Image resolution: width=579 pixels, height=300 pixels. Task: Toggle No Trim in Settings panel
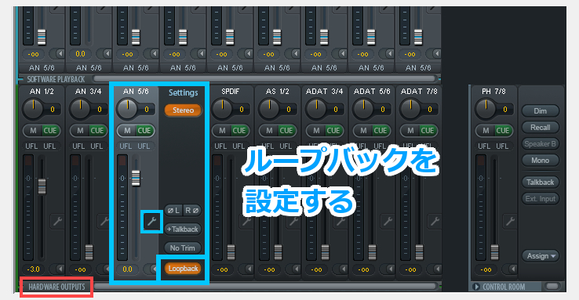183,248
